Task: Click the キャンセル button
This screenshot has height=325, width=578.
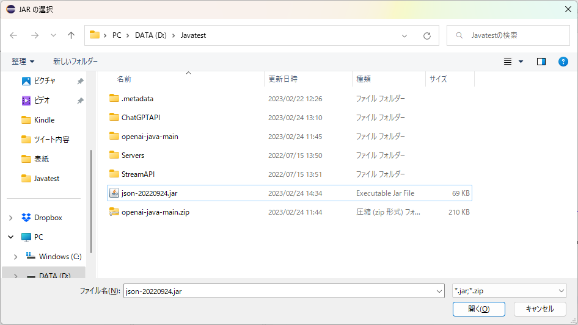Action: (540, 309)
